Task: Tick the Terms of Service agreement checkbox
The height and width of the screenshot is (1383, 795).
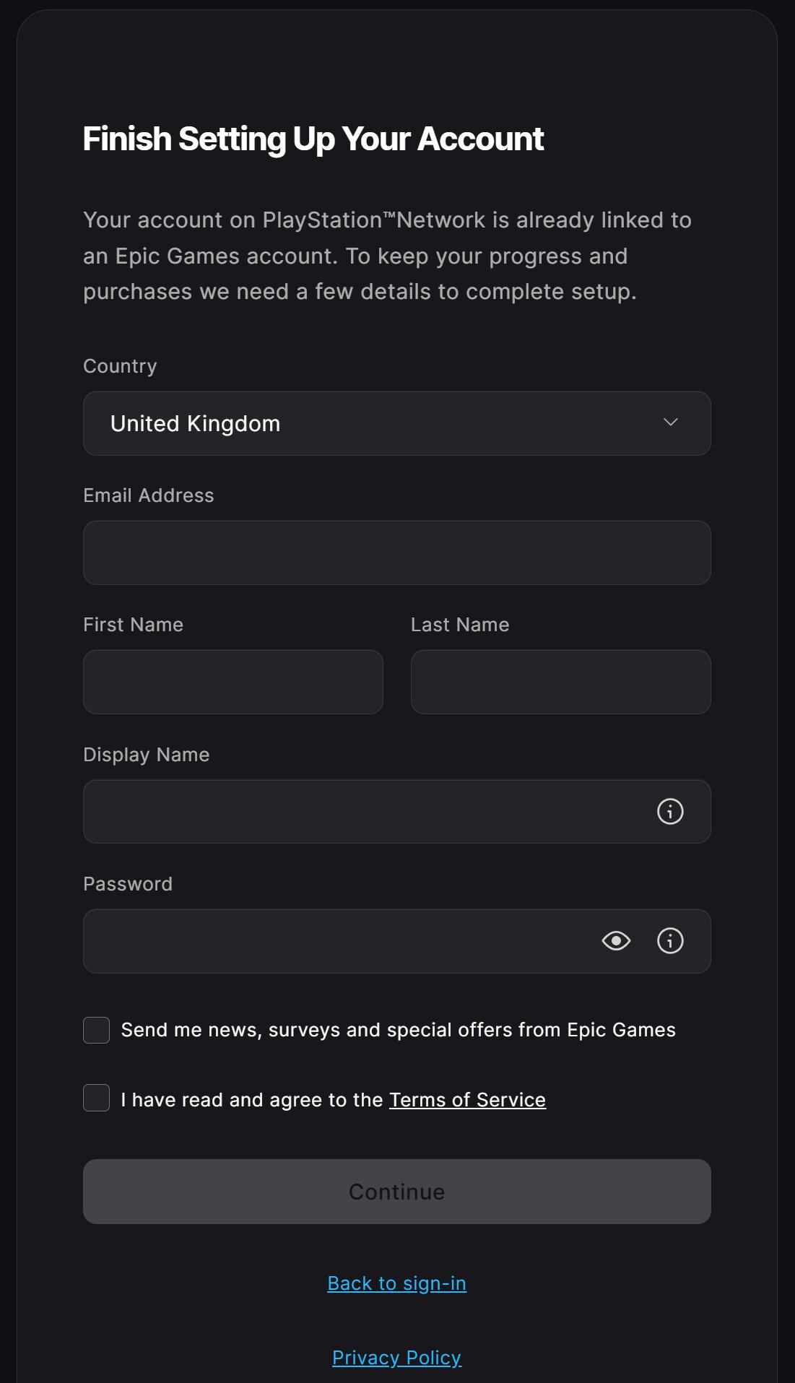Action: (97, 1098)
